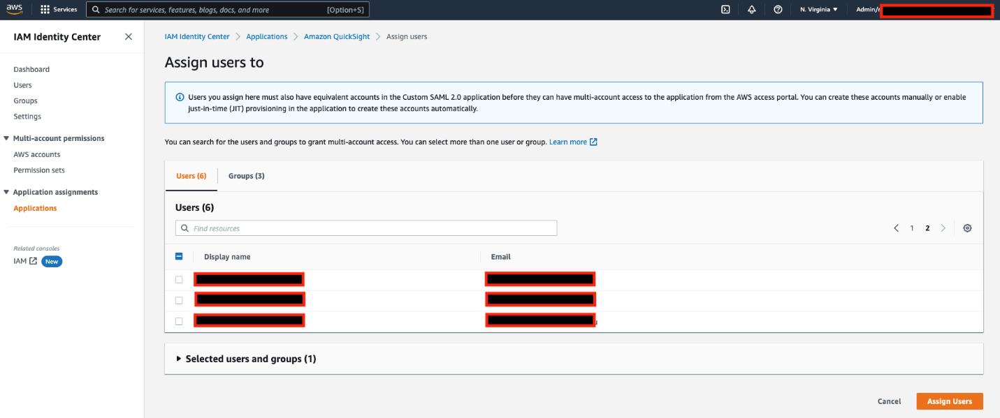The width and height of the screenshot is (1000, 418).
Task: Open Permission sets in the sidebar
Action: [39, 170]
